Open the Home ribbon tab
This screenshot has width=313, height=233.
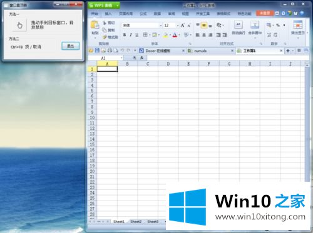95,14
